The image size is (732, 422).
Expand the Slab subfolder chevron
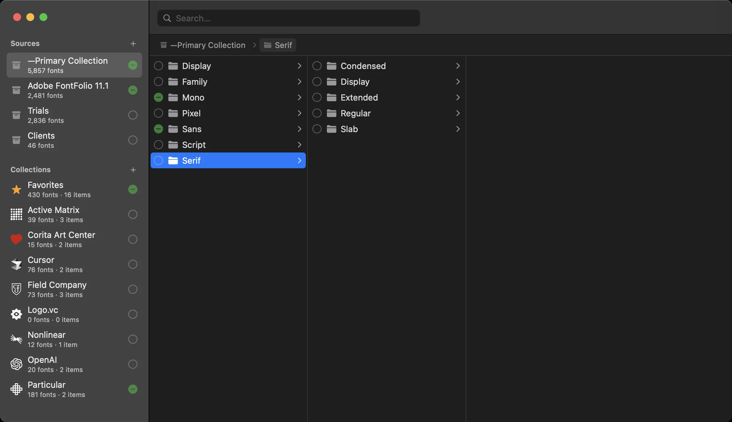[458, 129]
